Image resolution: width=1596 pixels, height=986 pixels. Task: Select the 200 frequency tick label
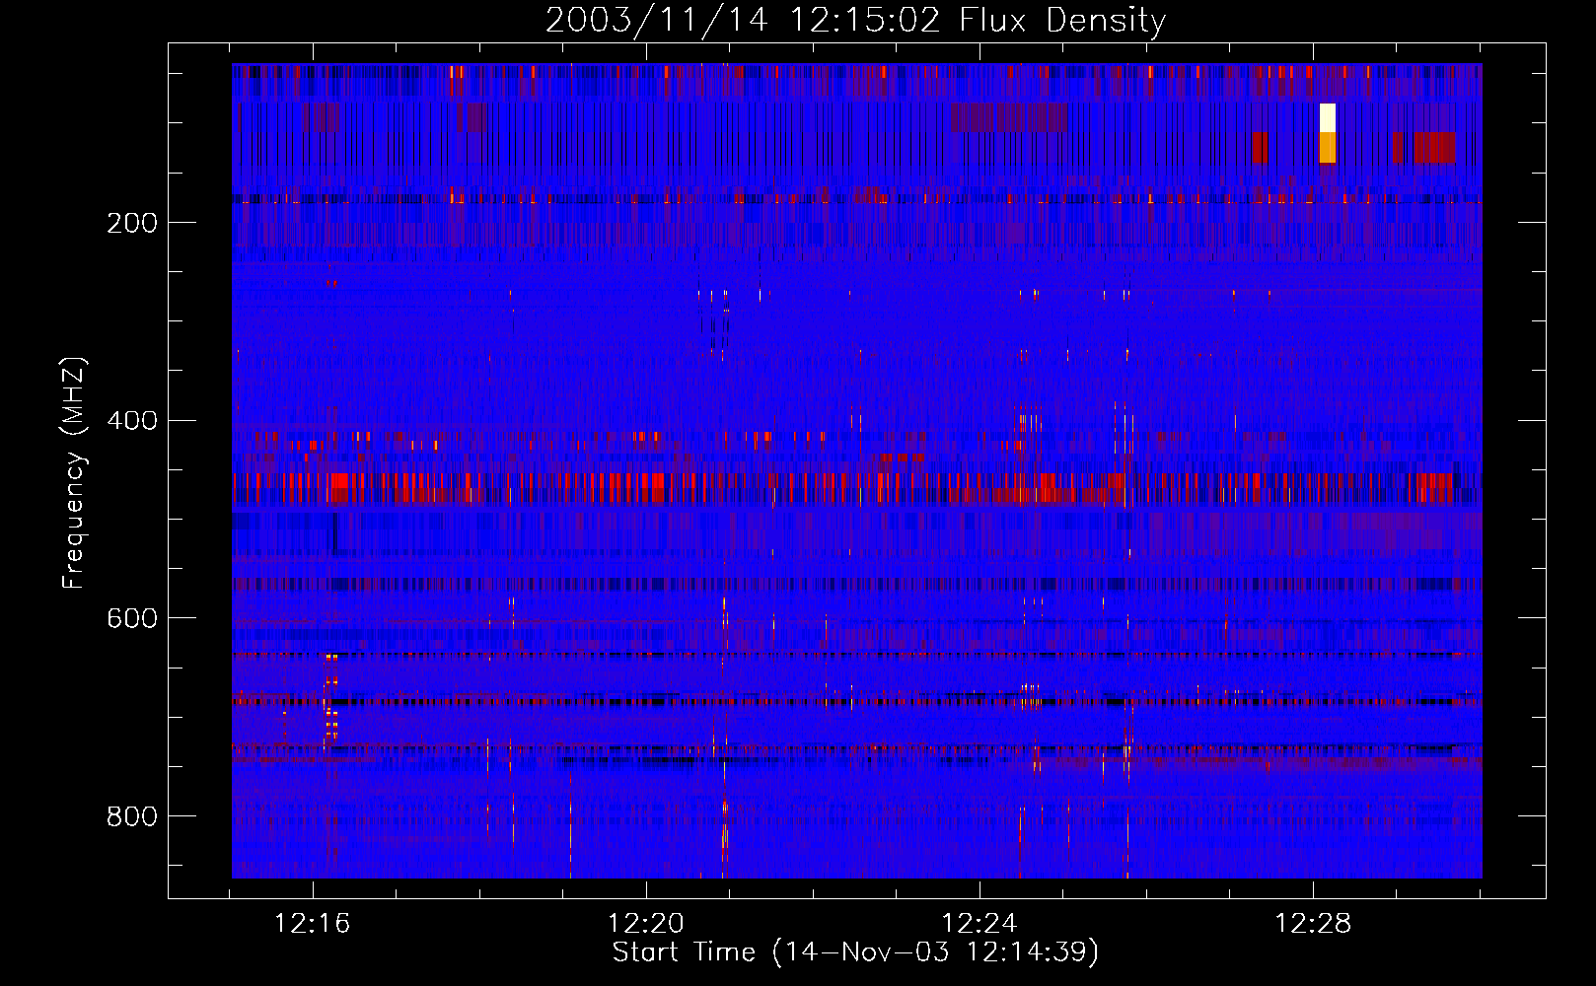click(x=132, y=223)
